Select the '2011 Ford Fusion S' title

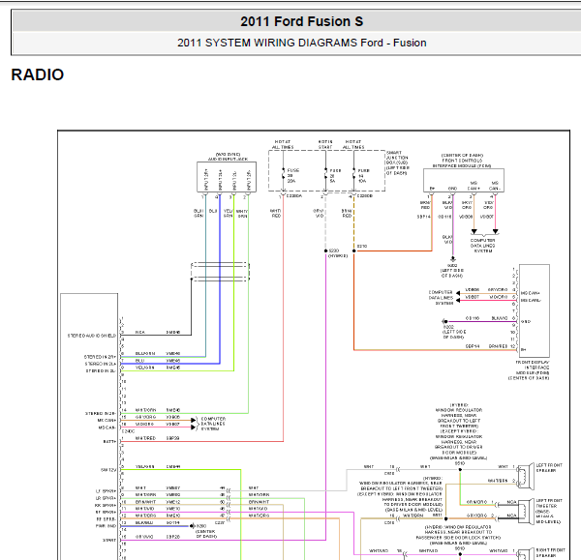click(x=301, y=21)
